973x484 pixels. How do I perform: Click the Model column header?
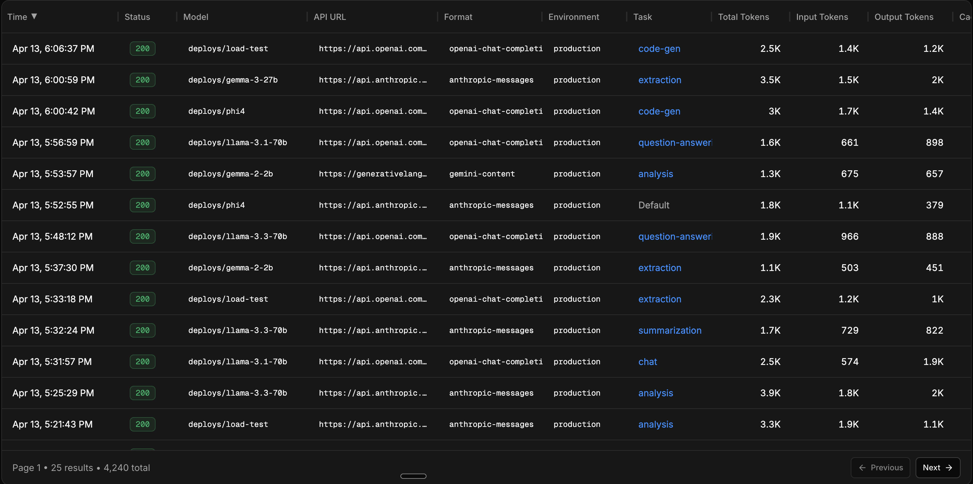196,17
